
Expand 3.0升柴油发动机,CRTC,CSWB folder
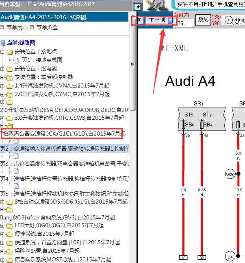2,118
